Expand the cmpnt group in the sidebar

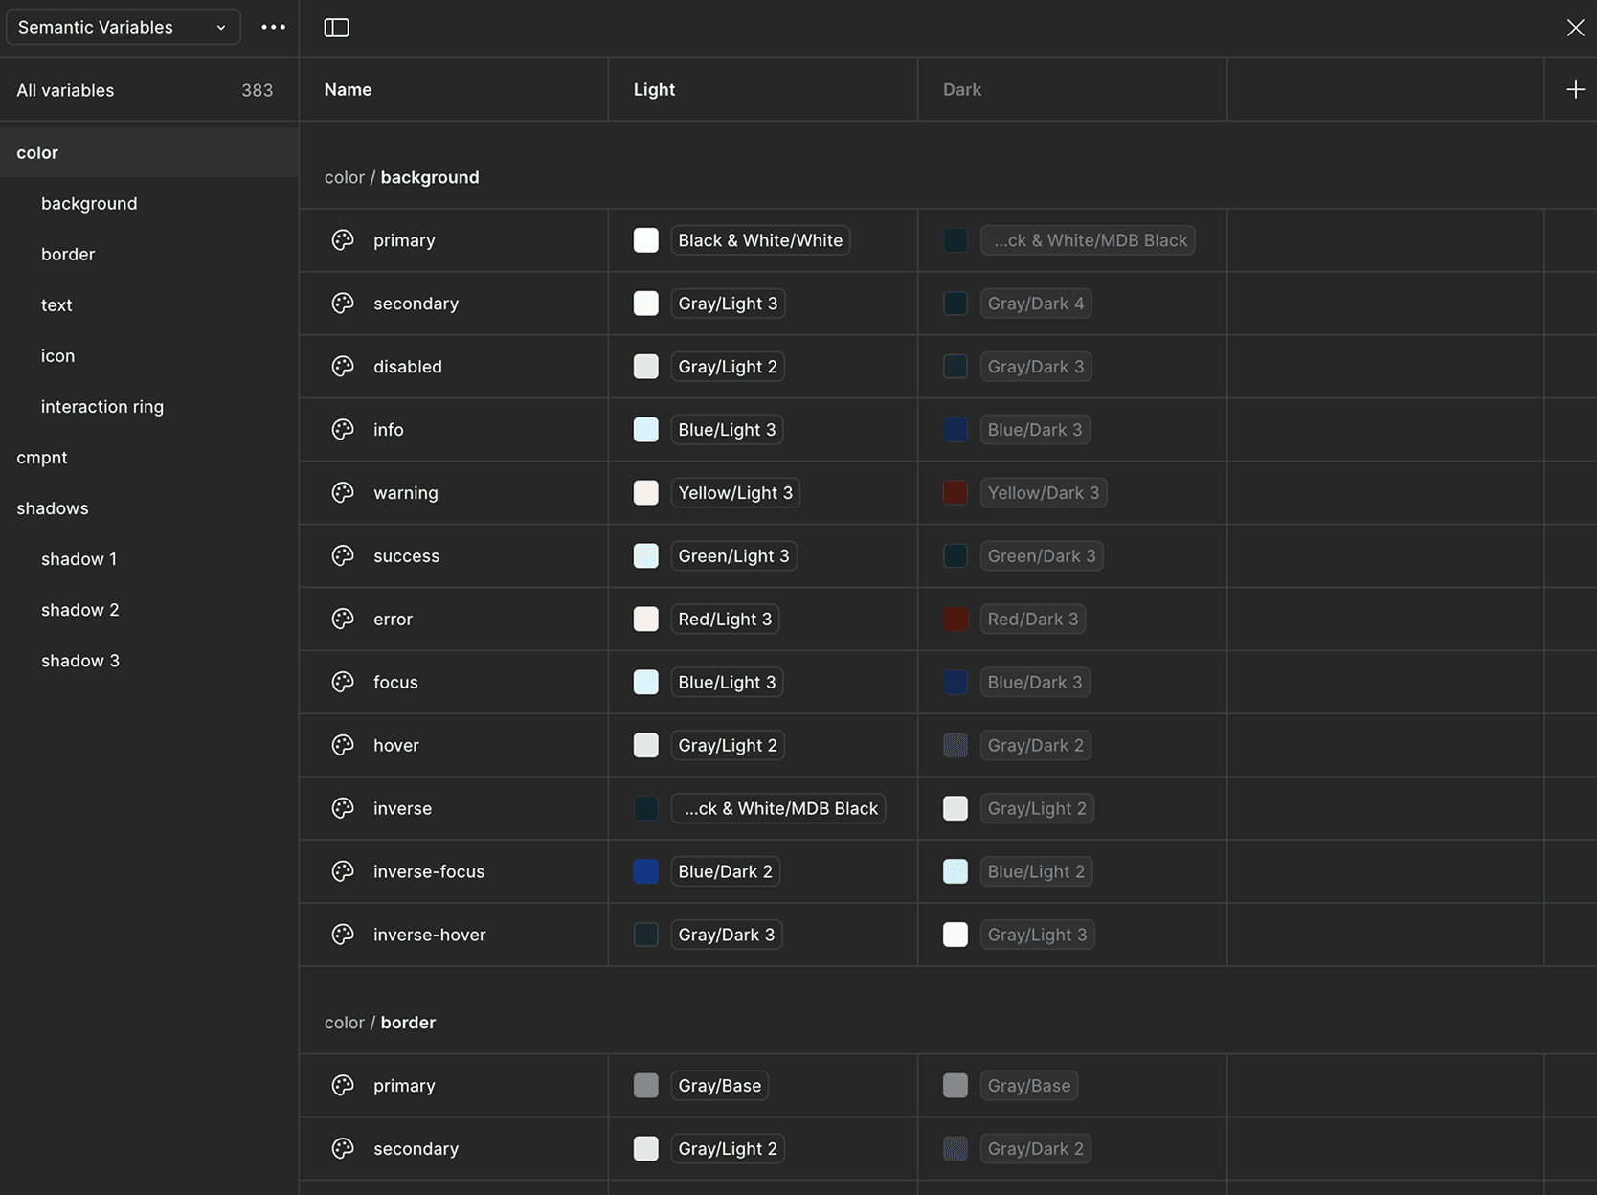point(42,457)
